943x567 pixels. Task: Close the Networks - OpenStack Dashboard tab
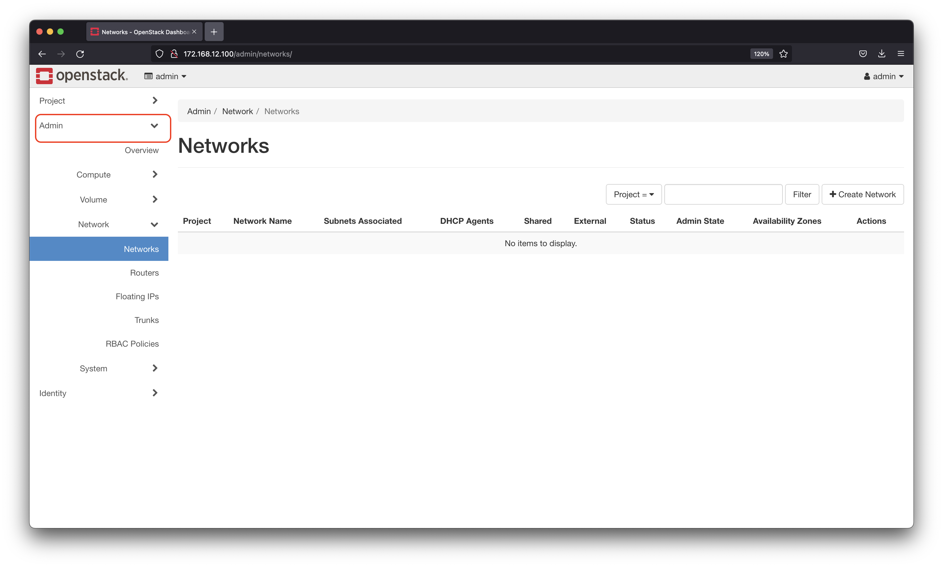pos(194,32)
